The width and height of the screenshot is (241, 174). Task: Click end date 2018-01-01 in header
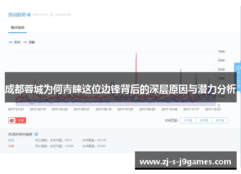coord(63,15)
